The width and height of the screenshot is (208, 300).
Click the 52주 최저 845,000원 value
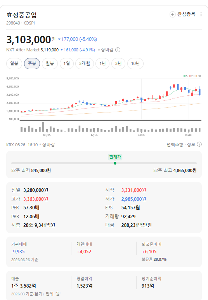click(x=41, y=170)
